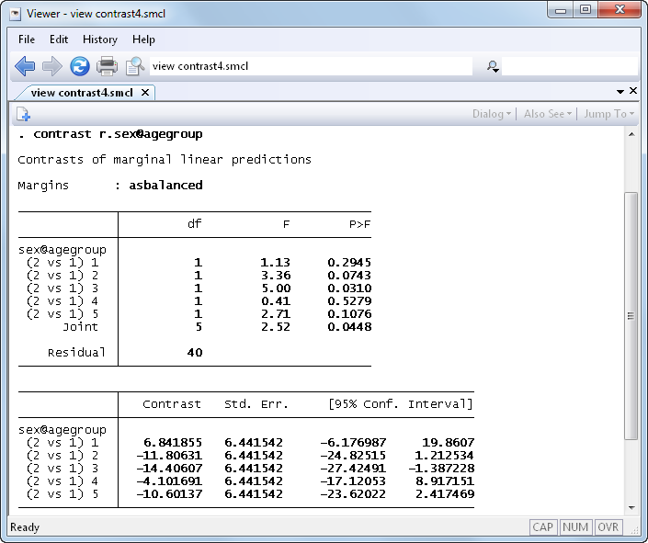Click the contrast value -14.40607

tap(169, 469)
